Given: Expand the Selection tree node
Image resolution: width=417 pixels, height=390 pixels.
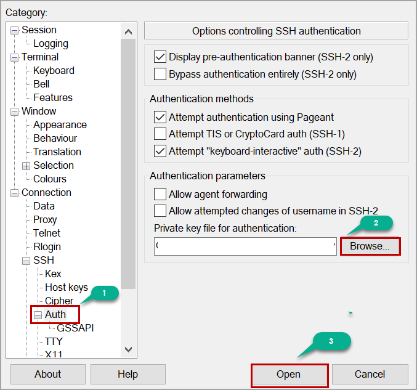Looking at the screenshot, I should [x=26, y=166].
